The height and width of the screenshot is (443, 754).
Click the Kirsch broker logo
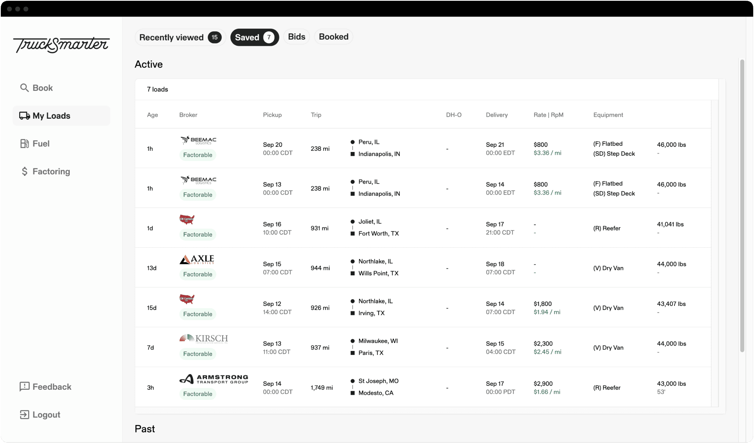click(203, 338)
